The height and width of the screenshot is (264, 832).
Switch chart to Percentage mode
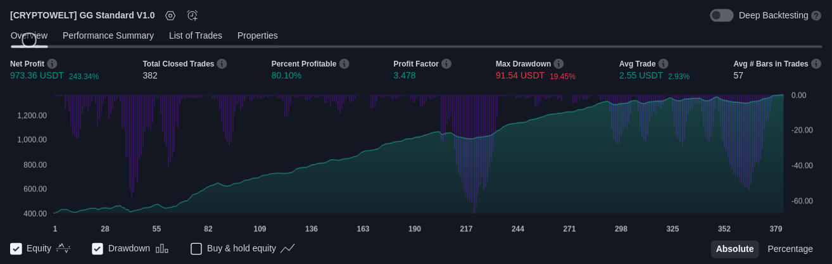(x=790, y=249)
